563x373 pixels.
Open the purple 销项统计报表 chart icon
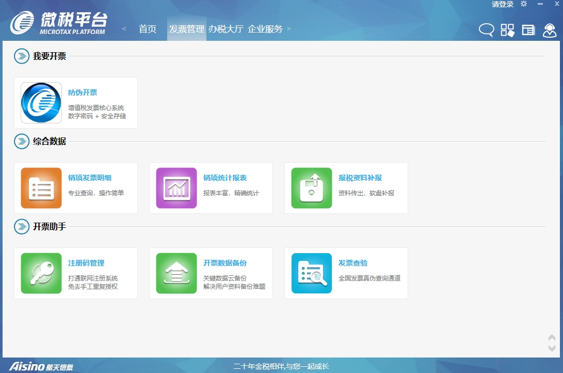(x=176, y=188)
